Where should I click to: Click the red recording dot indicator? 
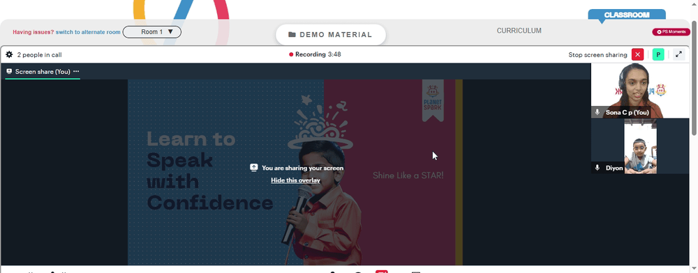click(x=291, y=54)
